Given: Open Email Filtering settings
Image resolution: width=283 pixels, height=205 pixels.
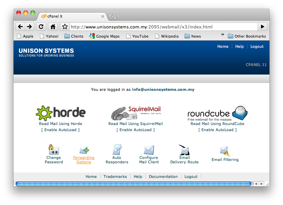Looking at the screenshot, I should click(225, 150).
